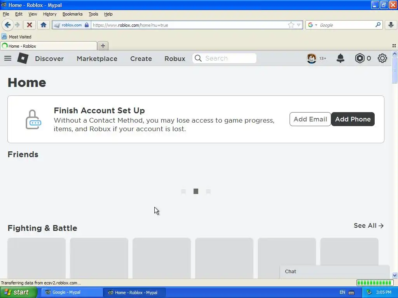Image resolution: width=398 pixels, height=298 pixels.
Task: Click the page loading progress bar
Action: coord(375,282)
